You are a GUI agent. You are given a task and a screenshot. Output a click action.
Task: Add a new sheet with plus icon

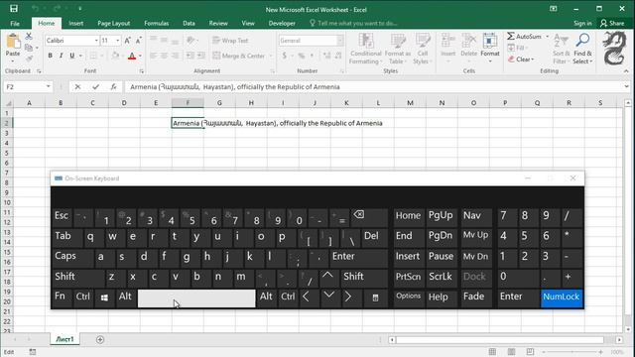click(100, 339)
